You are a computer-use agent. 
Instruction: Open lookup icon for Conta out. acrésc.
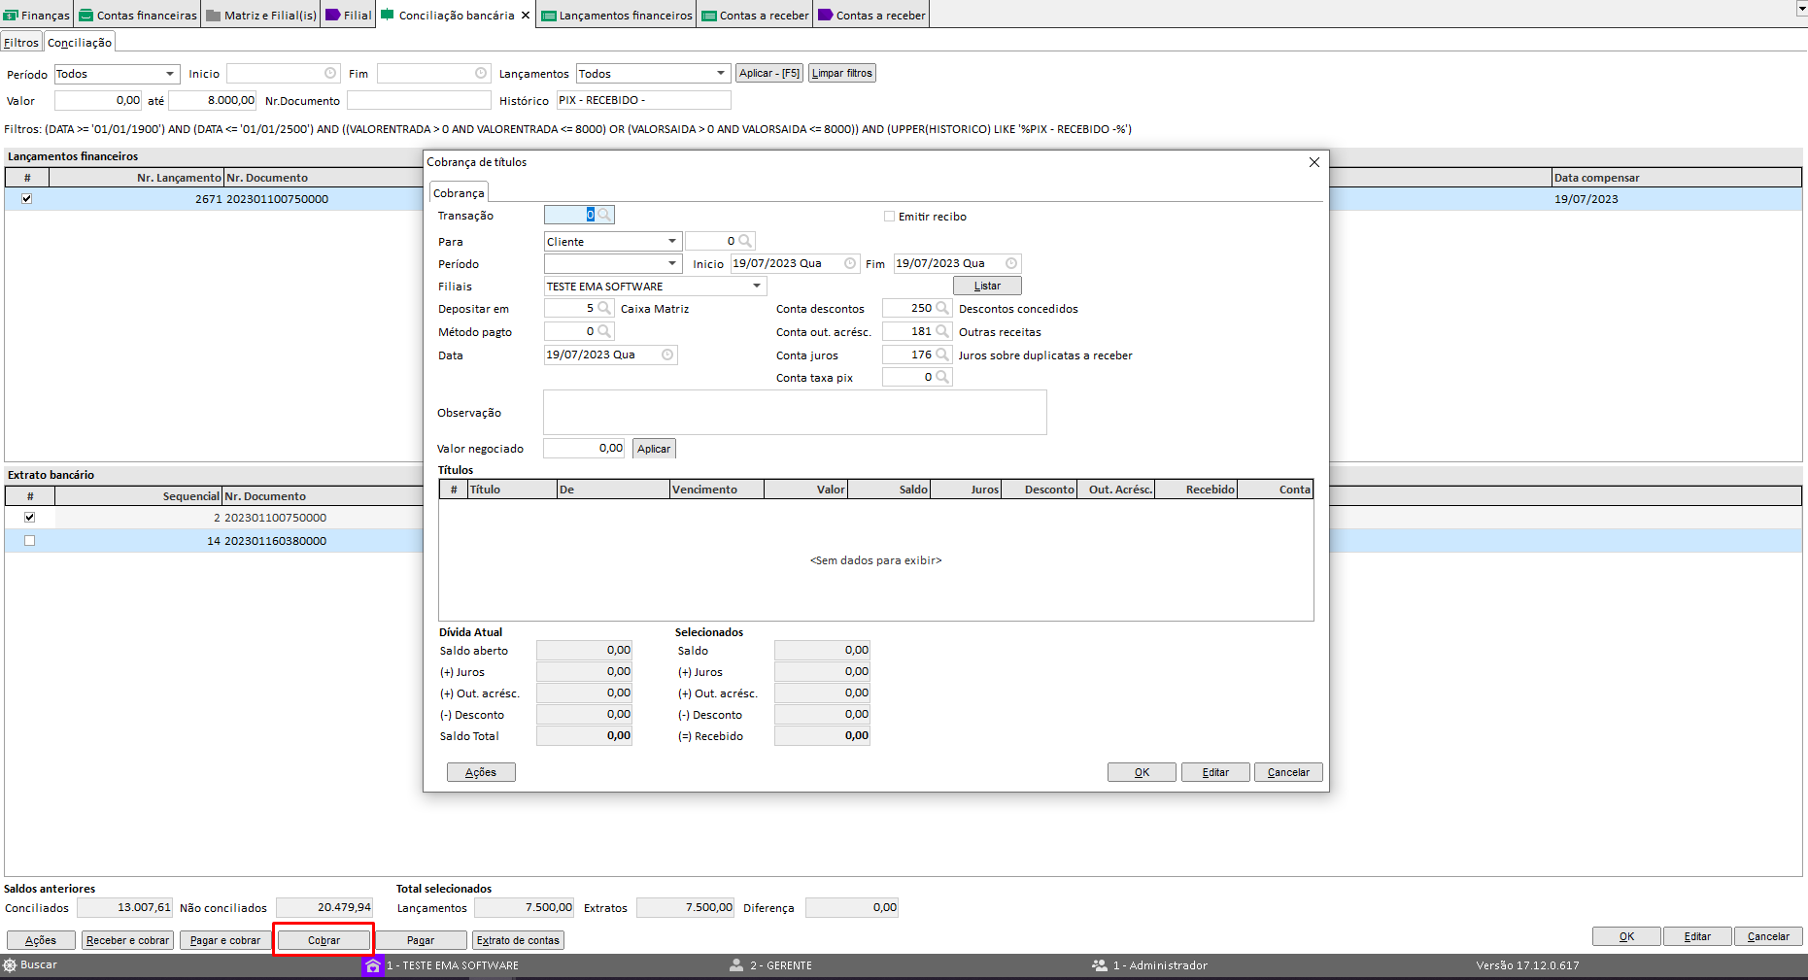(942, 331)
